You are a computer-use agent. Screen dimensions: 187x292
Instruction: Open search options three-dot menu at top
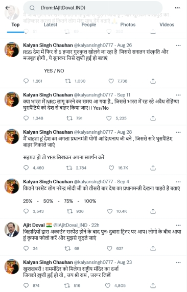[x=177, y=8]
